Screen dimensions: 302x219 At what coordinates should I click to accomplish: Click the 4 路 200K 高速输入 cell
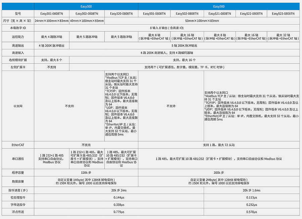167,53
